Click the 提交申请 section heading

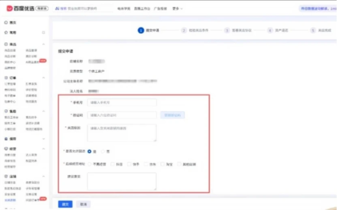[66, 51]
